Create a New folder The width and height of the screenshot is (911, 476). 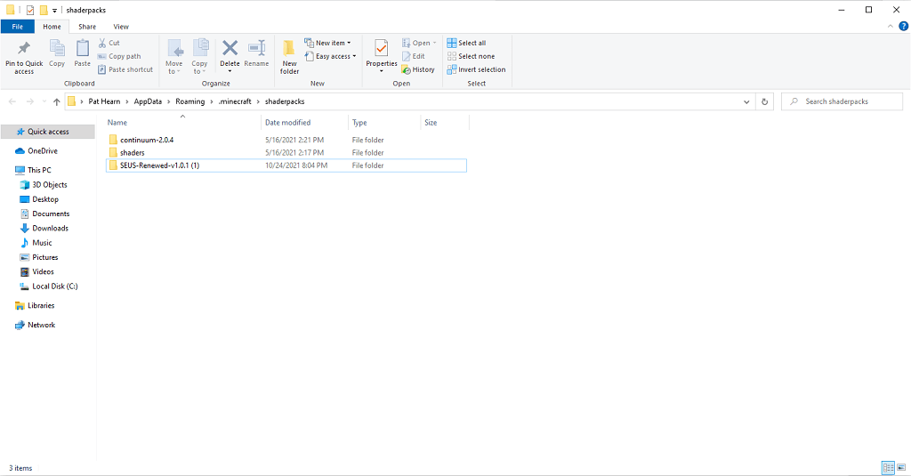pyautogui.click(x=289, y=57)
